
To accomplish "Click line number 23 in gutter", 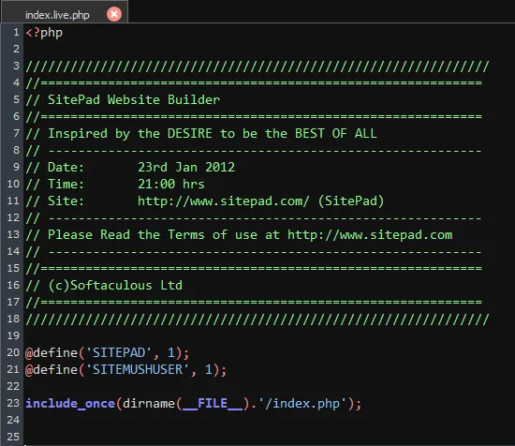I will click(13, 403).
